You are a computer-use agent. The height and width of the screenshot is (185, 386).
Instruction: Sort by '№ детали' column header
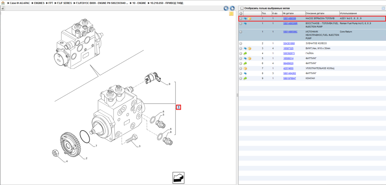tap(293, 13)
